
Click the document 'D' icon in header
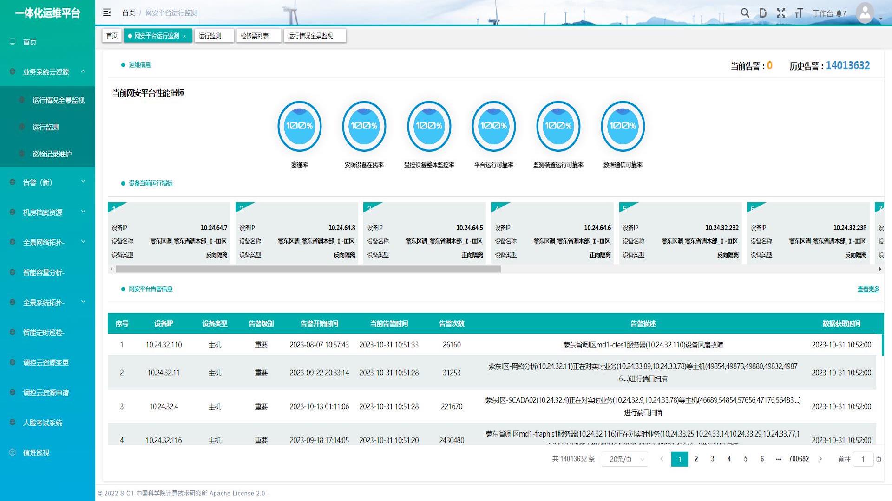pyautogui.click(x=763, y=13)
